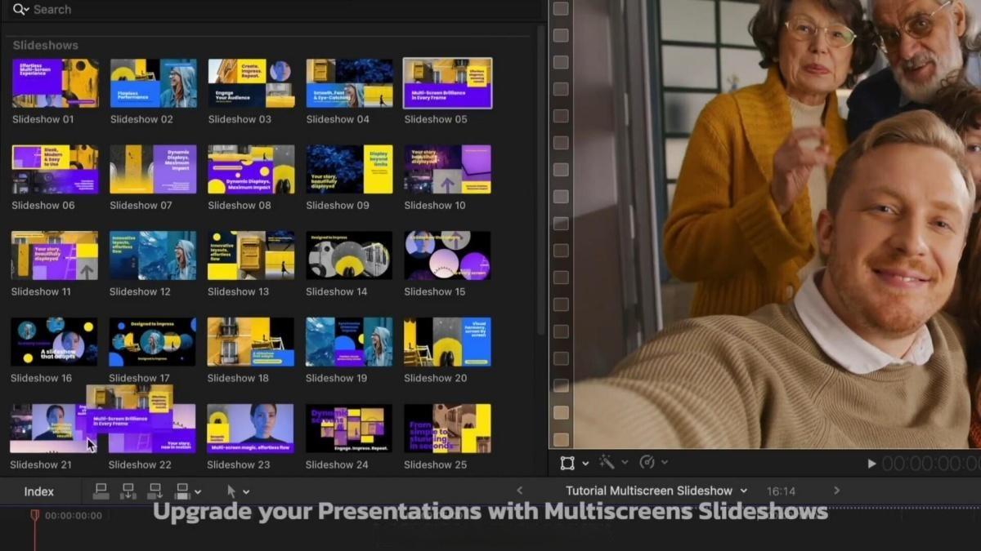The image size is (981, 551).
Task: Click the Append clip icon
Action: 155,490
